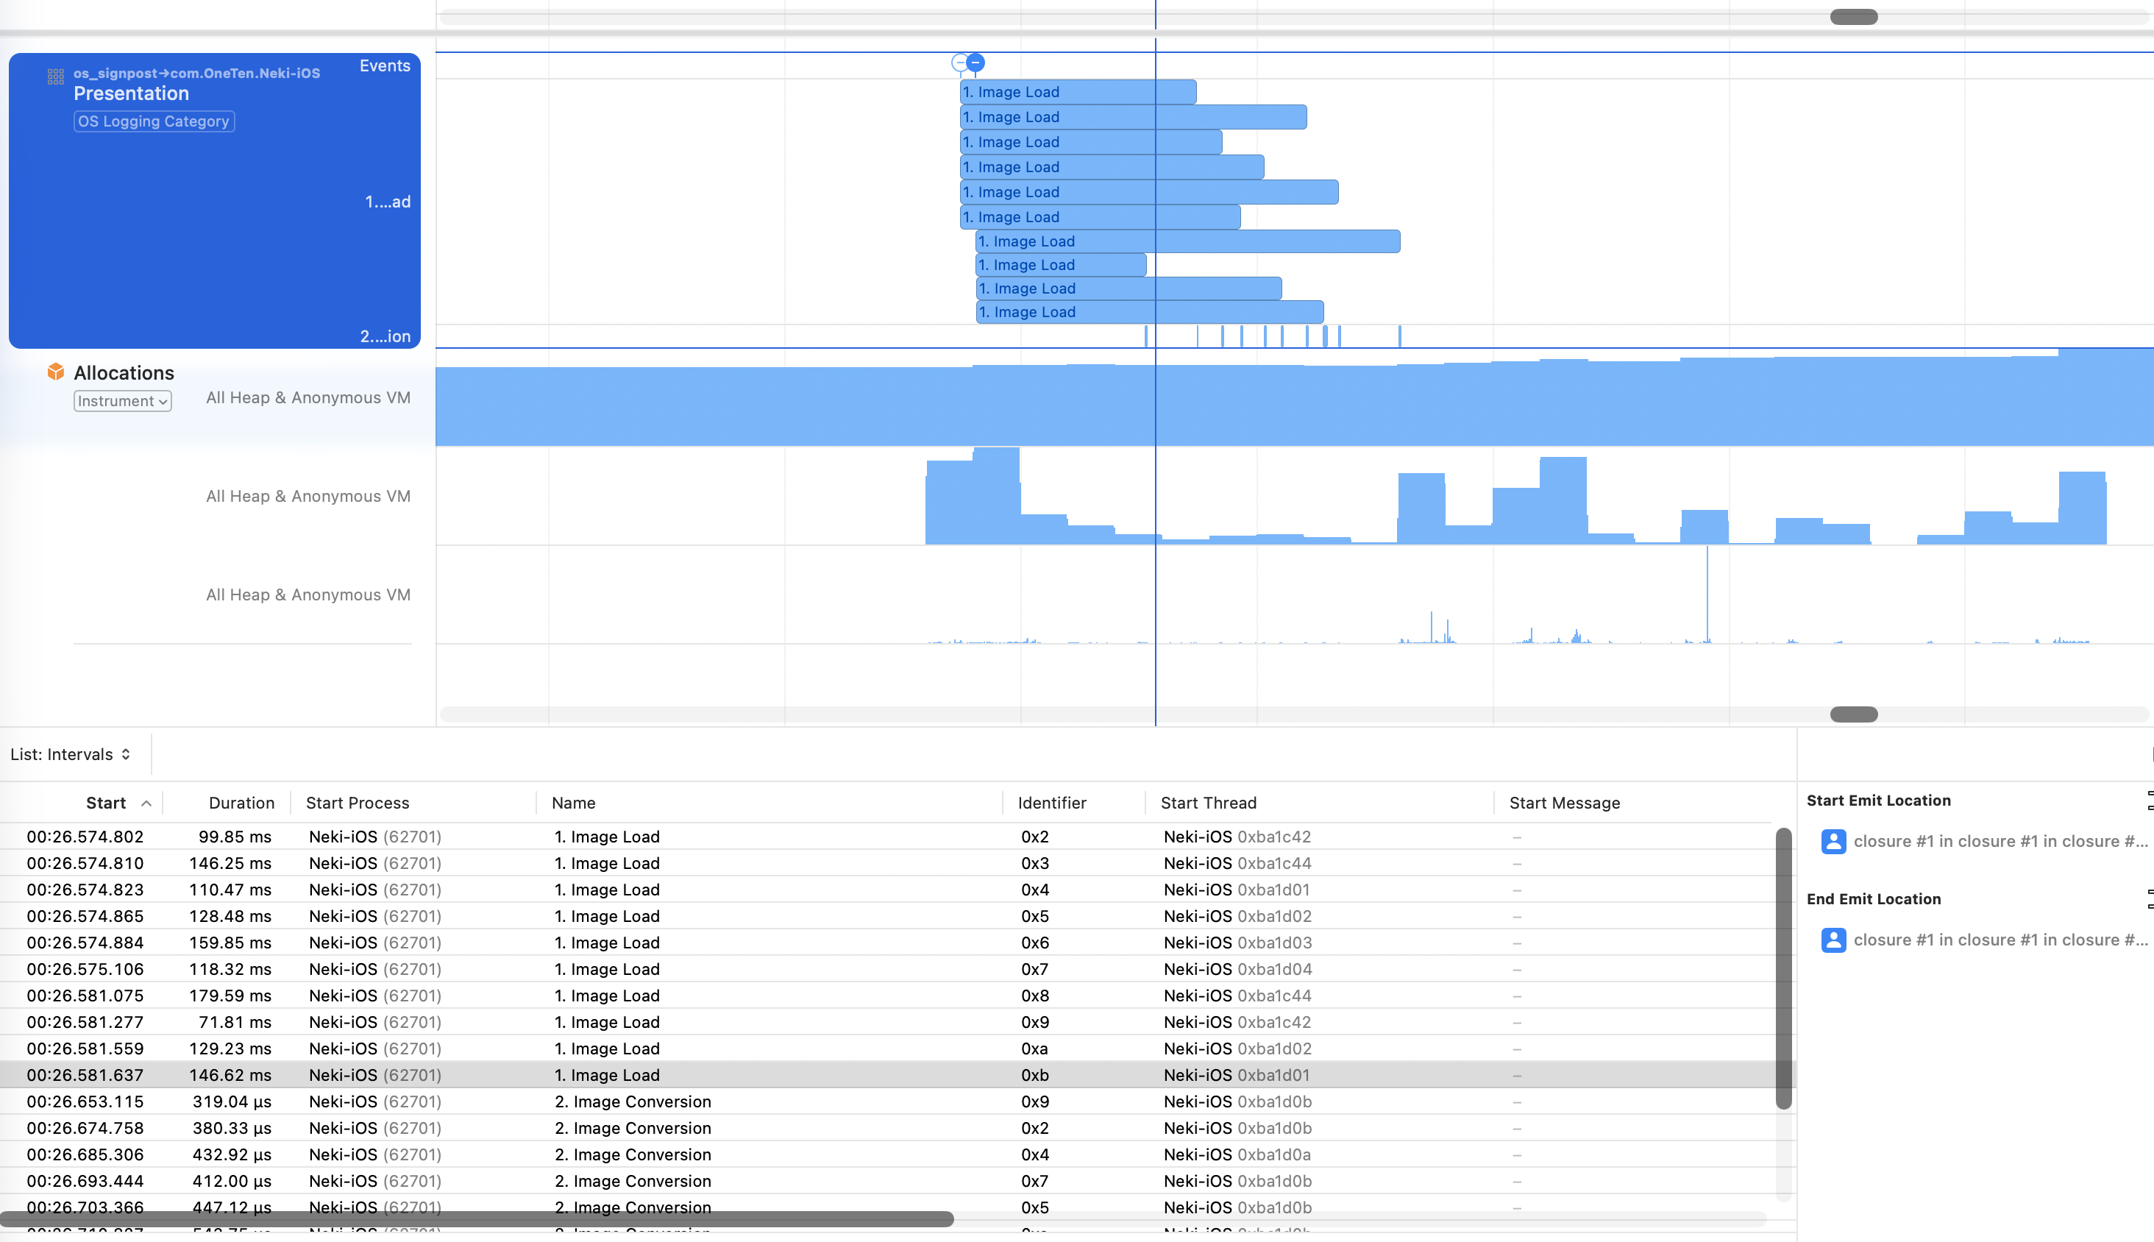Click the Start Emit Location user icon
The width and height of the screenshot is (2154, 1242).
tap(1833, 841)
